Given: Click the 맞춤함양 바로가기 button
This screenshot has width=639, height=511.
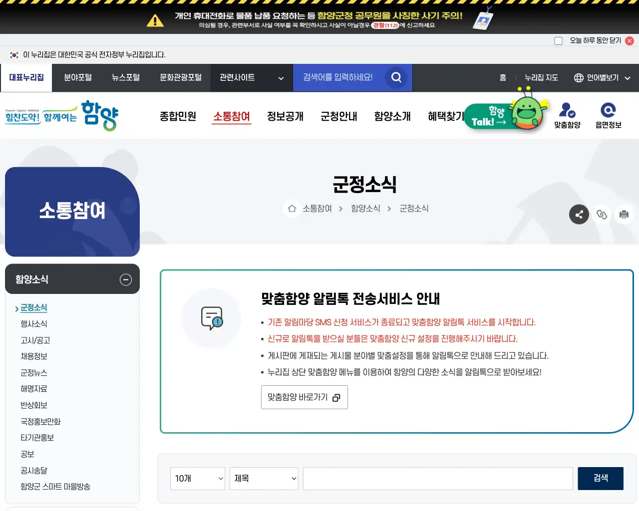Looking at the screenshot, I should 304,397.
